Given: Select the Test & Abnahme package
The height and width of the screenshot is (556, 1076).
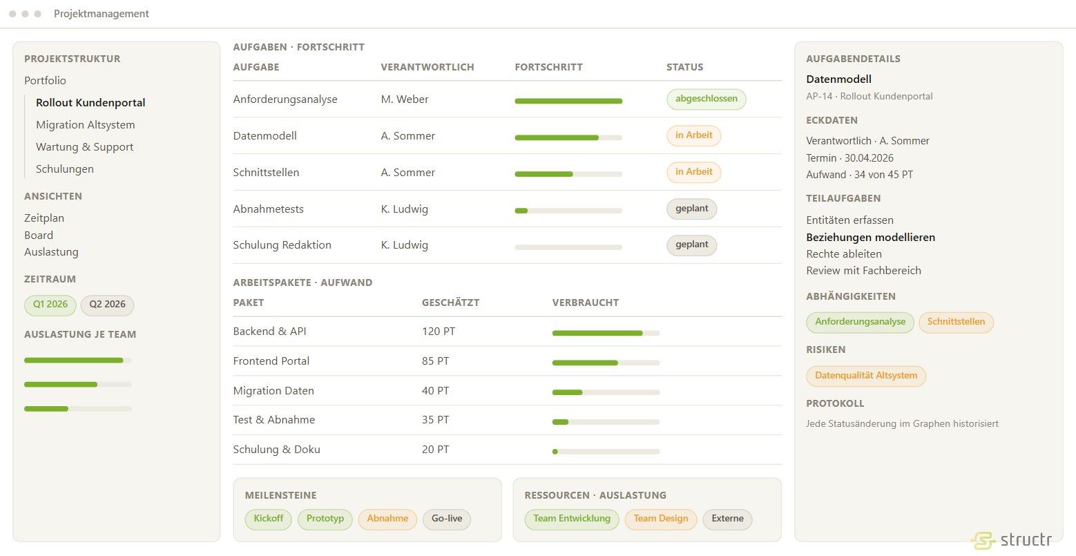Looking at the screenshot, I should 508,420.
